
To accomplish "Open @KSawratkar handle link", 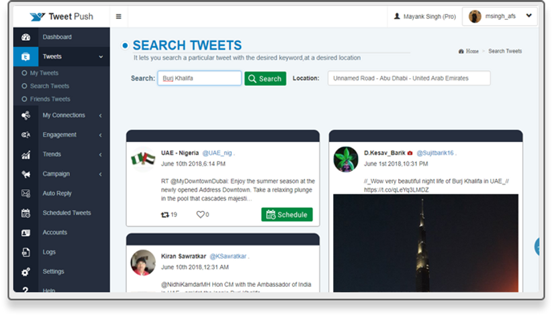I will 228,256.
